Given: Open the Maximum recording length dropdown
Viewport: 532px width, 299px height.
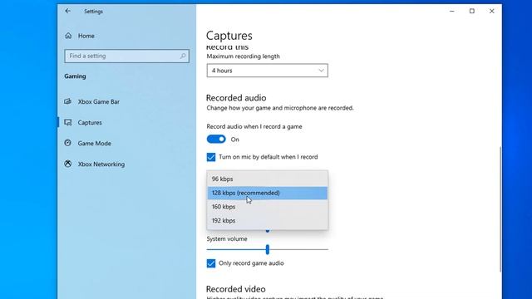Looking at the screenshot, I should 268,71.
